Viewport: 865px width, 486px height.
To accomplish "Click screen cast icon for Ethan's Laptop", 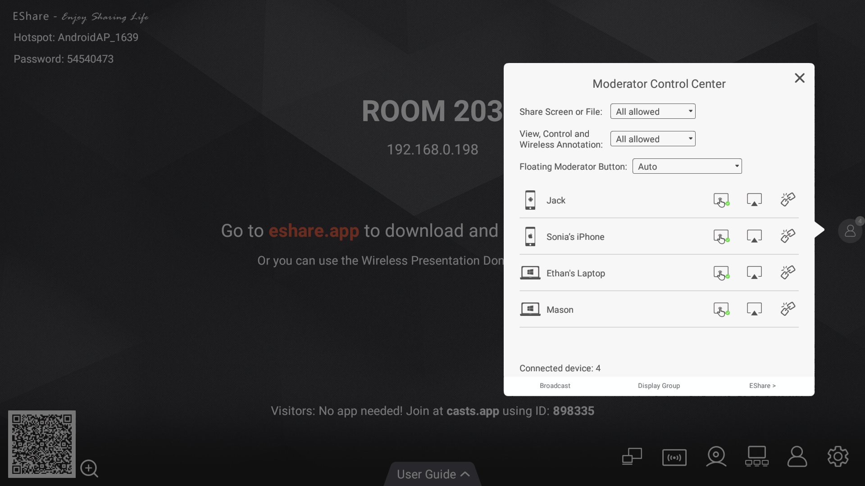I will click(754, 273).
